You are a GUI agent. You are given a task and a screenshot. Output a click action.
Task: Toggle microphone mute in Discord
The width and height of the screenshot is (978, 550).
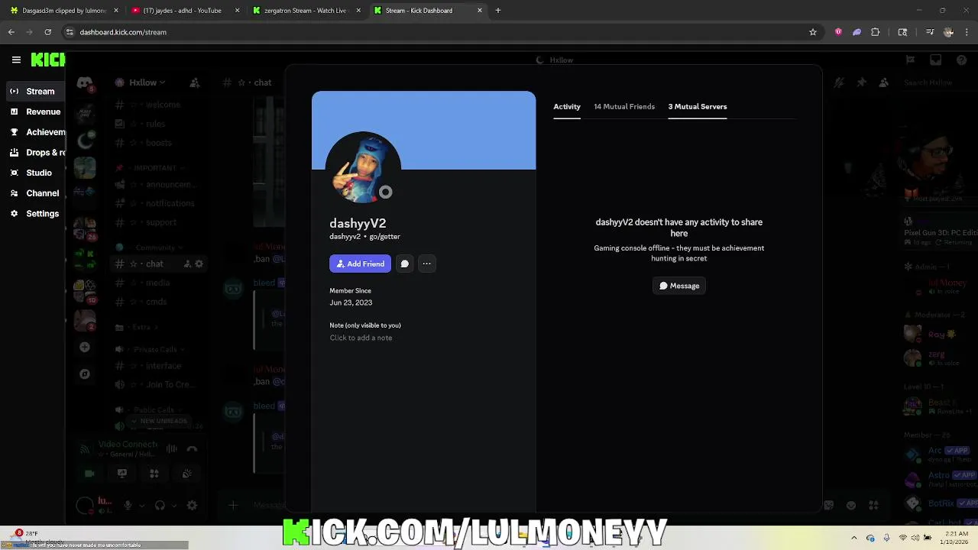128,505
